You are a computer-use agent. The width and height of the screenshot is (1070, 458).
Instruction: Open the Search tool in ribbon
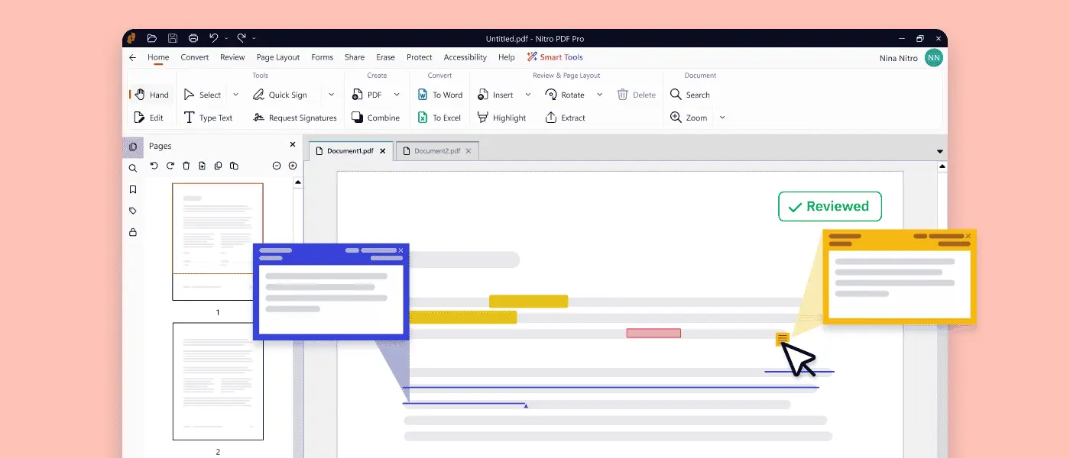tap(690, 95)
